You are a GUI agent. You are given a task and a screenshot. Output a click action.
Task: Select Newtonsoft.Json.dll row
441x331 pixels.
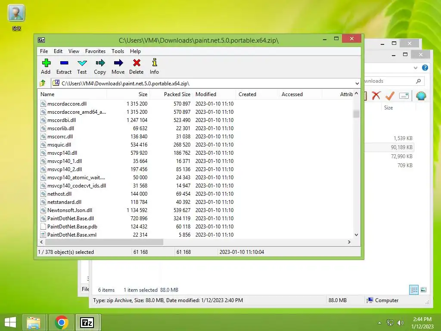[195, 210]
